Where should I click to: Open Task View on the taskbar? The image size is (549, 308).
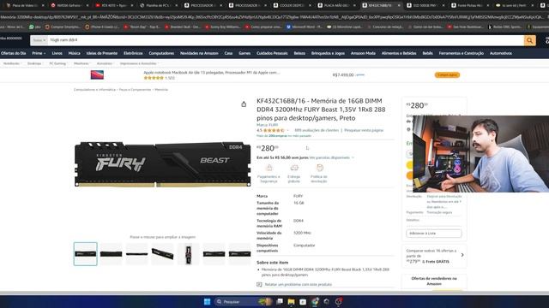pyautogui.click(x=280, y=301)
